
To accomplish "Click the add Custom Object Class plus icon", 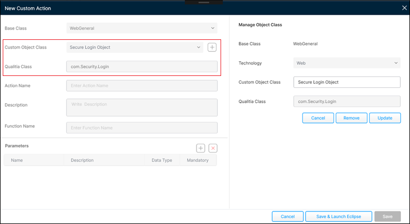I will point(212,48).
